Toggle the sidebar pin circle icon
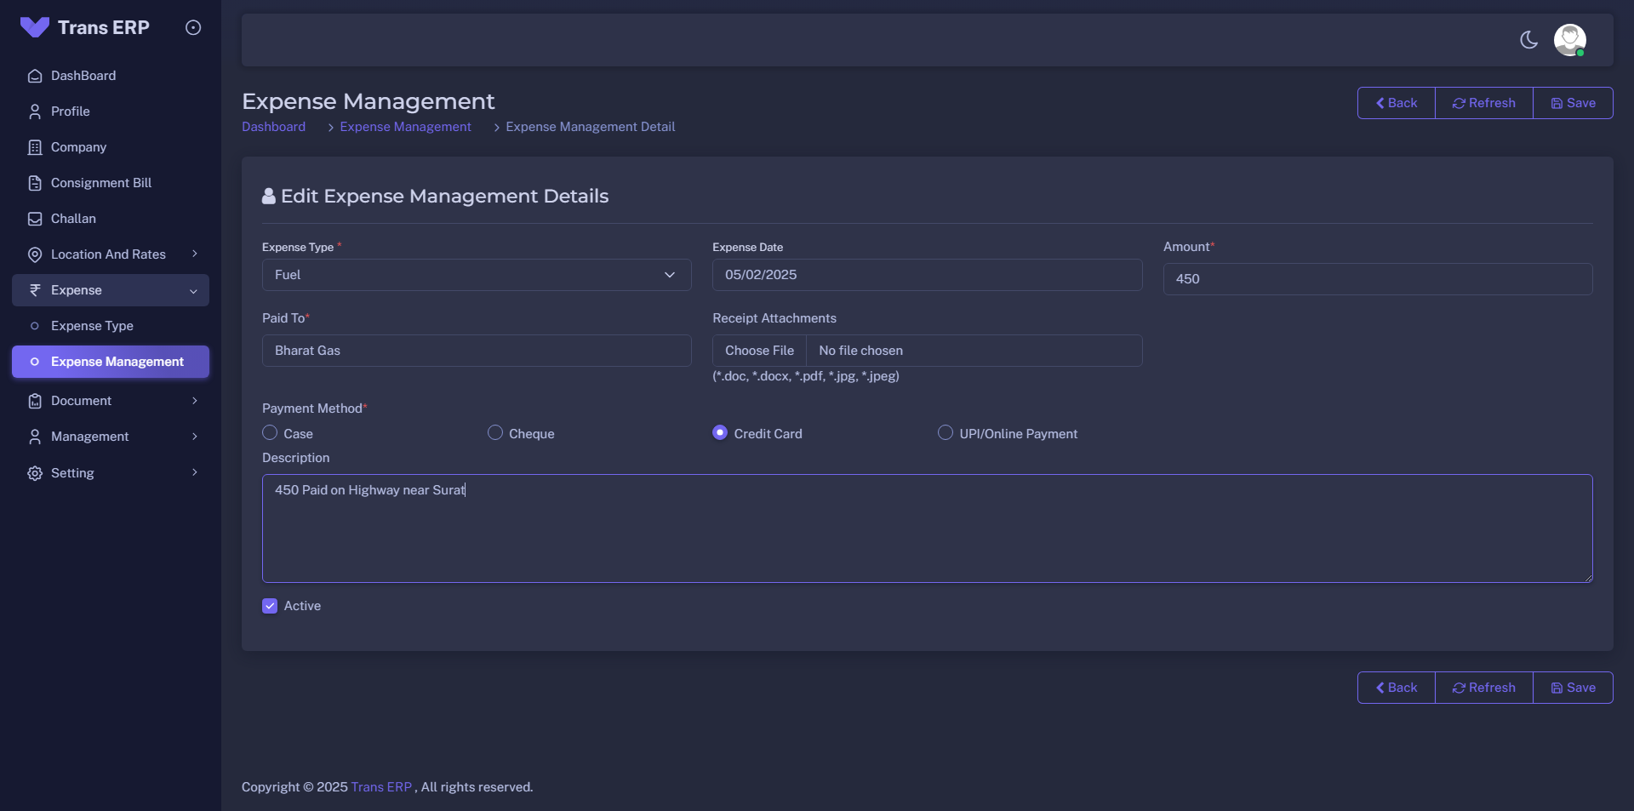This screenshot has width=1634, height=811. click(x=193, y=27)
